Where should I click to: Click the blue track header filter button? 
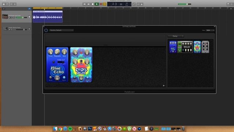(29, 9)
